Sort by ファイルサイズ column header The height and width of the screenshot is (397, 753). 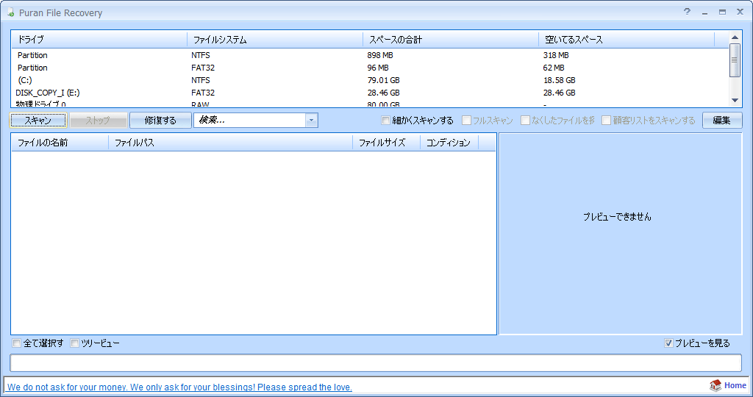pos(385,143)
